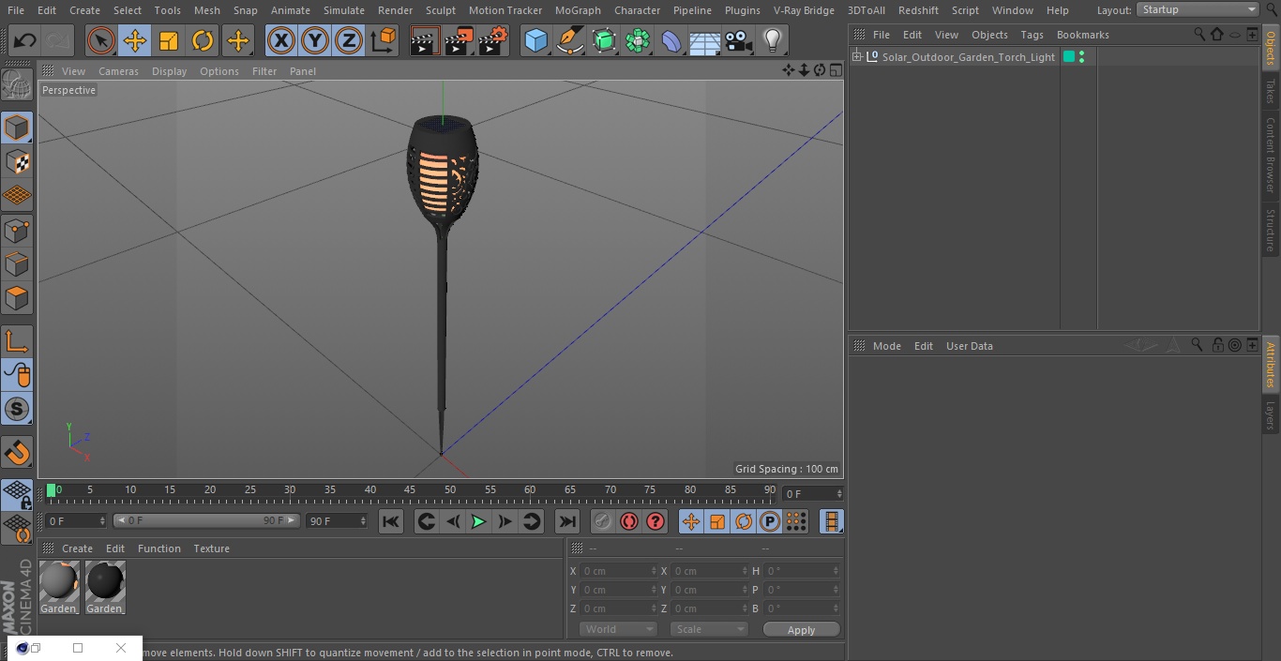
Task: Click the Object Manager search icon
Action: (1199, 34)
